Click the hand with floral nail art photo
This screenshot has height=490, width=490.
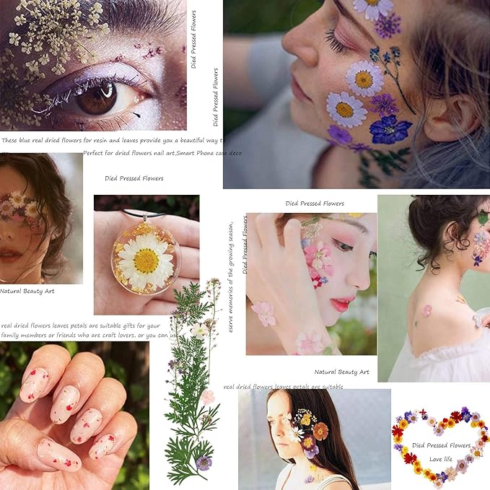click(x=74, y=416)
